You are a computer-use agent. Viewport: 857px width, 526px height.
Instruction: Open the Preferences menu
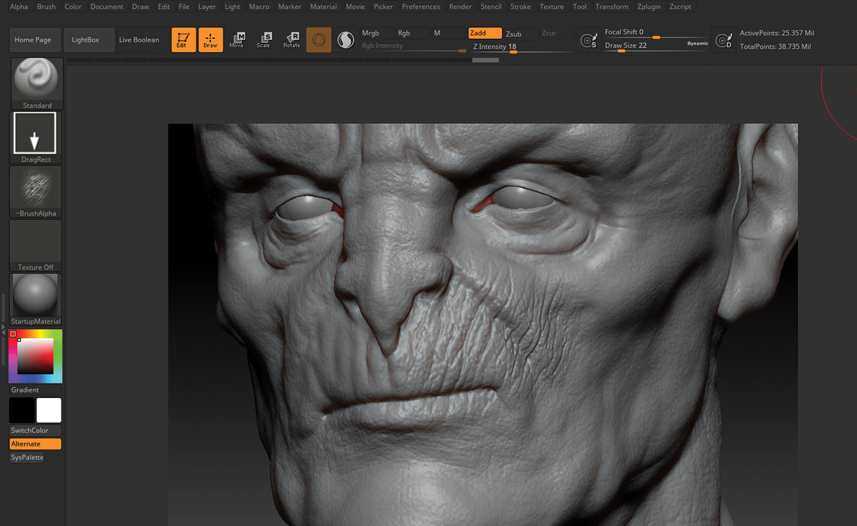click(421, 7)
